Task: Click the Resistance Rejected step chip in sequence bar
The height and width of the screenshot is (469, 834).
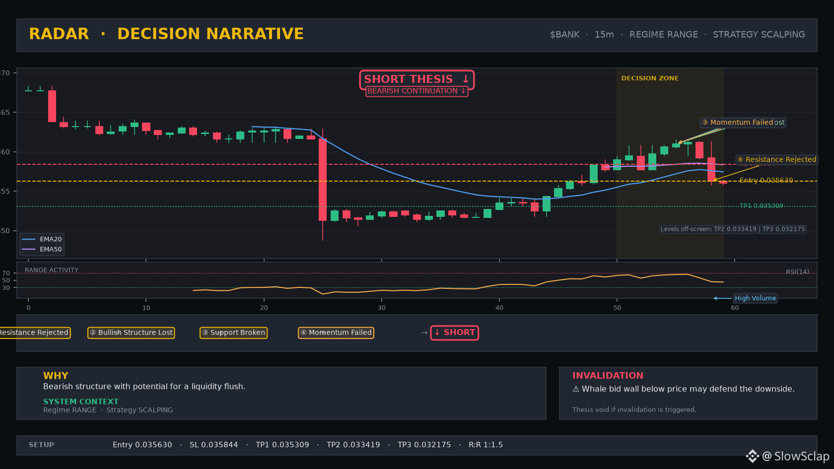Action: (34, 333)
